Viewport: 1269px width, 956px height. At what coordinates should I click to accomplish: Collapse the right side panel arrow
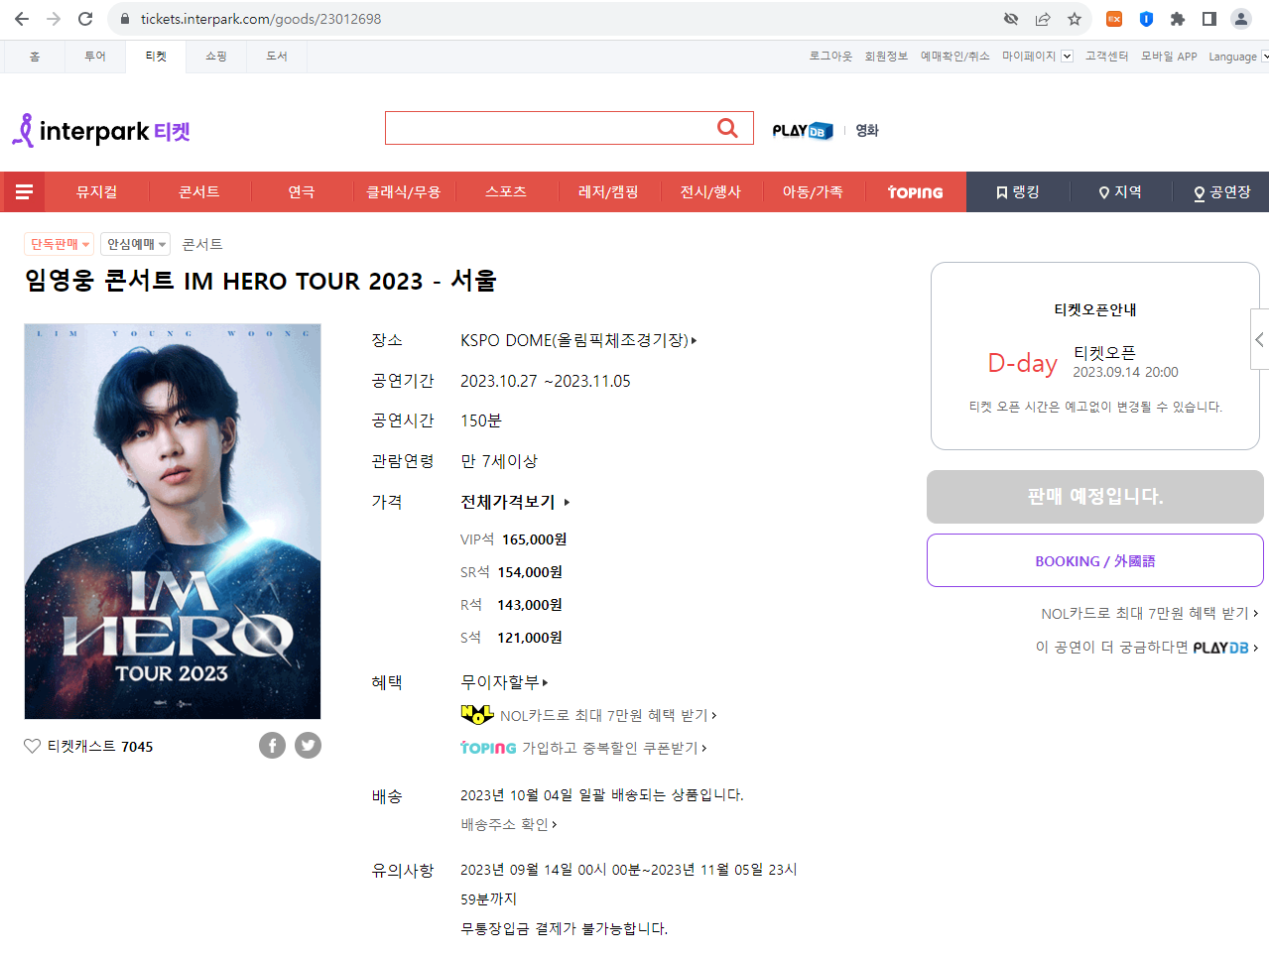pyautogui.click(x=1259, y=339)
